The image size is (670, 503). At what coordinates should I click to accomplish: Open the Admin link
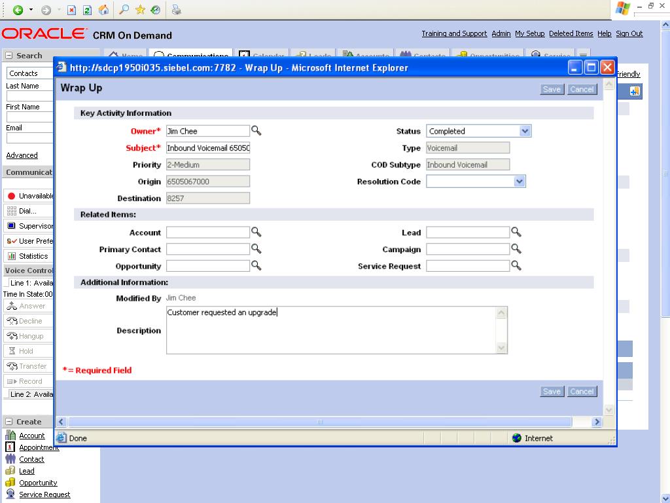pyautogui.click(x=501, y=33)
